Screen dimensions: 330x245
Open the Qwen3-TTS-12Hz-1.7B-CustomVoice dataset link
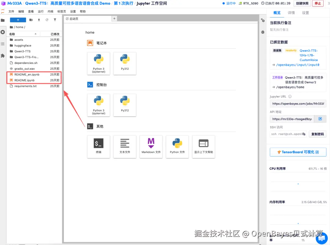point(309,55)
